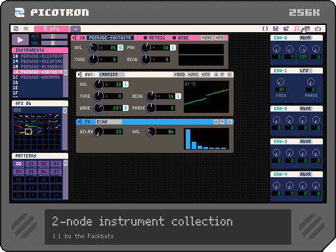Open the hamburger menu icon

[x=26, y=28]
